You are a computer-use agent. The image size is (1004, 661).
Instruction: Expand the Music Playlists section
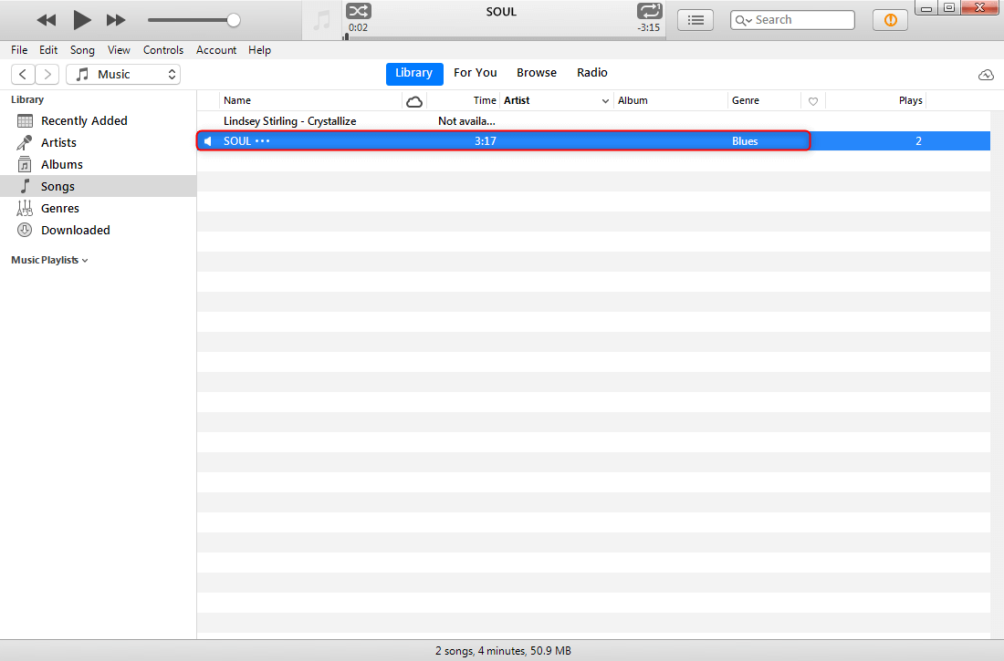(x=49, y=260)
